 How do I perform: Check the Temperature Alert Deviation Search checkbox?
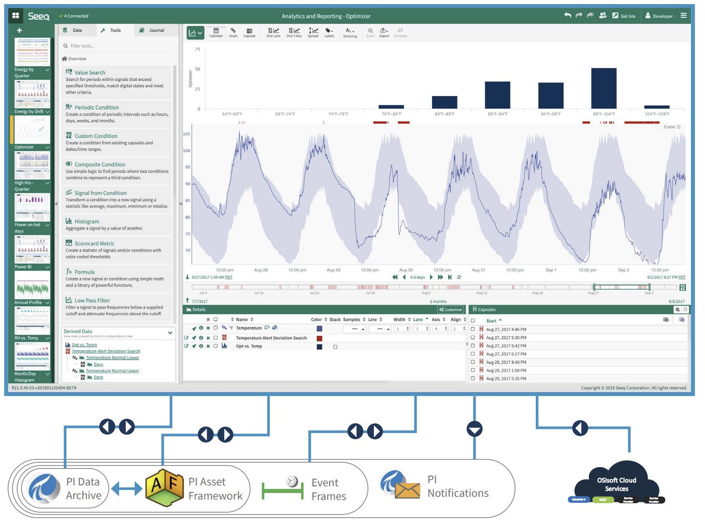[216, 338]
